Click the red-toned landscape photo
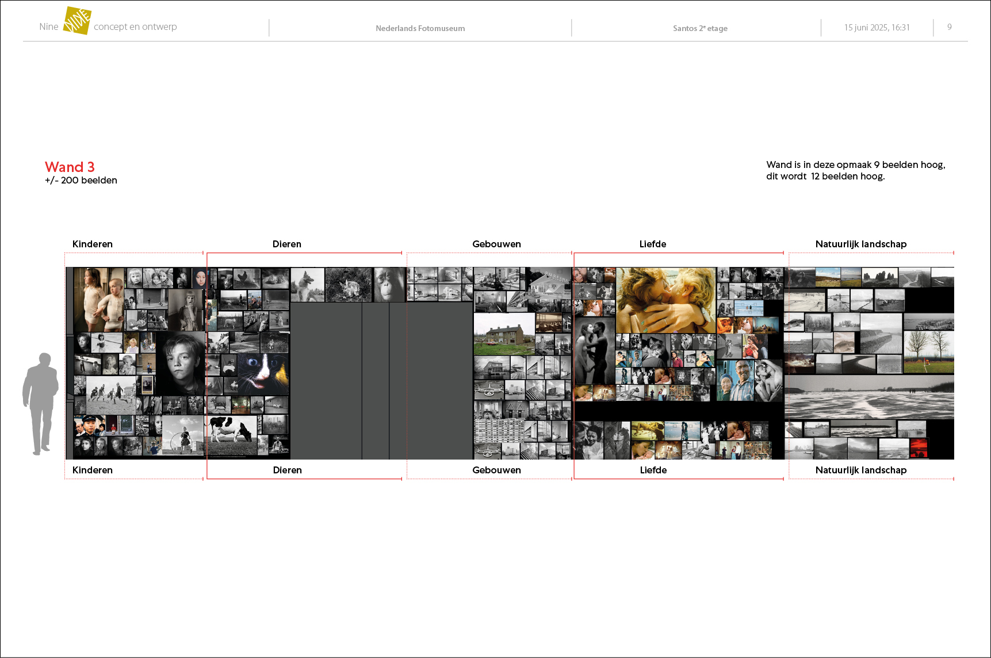 point(919,446)
